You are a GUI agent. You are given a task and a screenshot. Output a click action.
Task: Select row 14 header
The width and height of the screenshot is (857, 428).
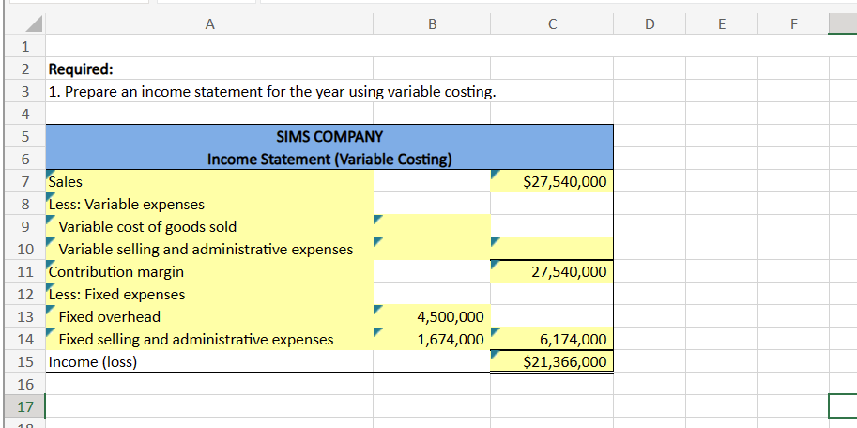[24, 340]
